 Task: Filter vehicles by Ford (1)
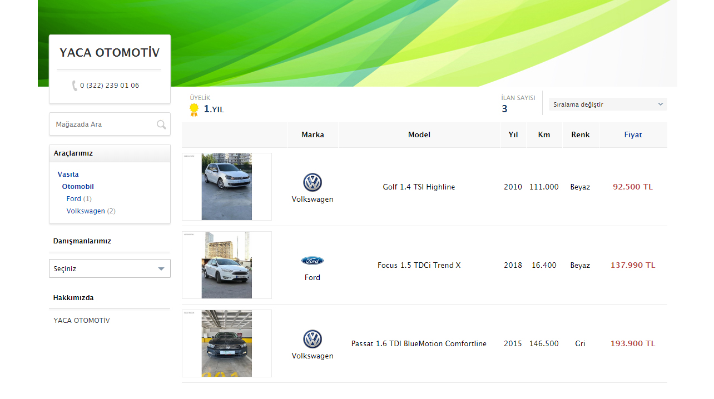coord(79,199)
